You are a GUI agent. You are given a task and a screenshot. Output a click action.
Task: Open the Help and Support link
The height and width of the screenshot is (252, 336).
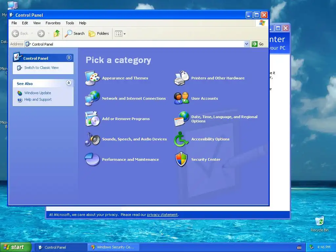(x=38, y=99)
